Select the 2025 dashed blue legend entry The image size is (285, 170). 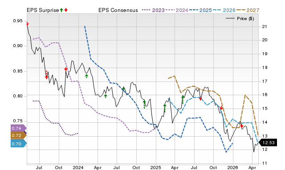coord(200,10)
